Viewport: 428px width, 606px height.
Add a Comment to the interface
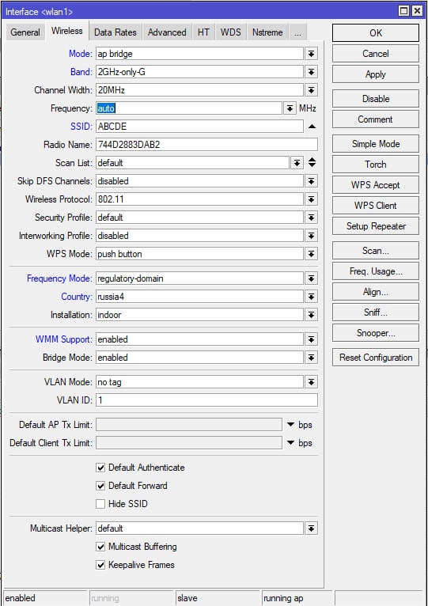(x=376, y=119)
